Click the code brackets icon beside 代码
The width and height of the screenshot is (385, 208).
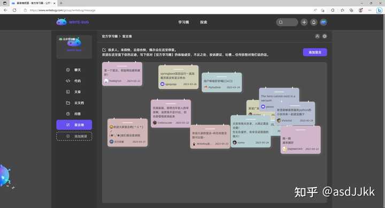68,81
